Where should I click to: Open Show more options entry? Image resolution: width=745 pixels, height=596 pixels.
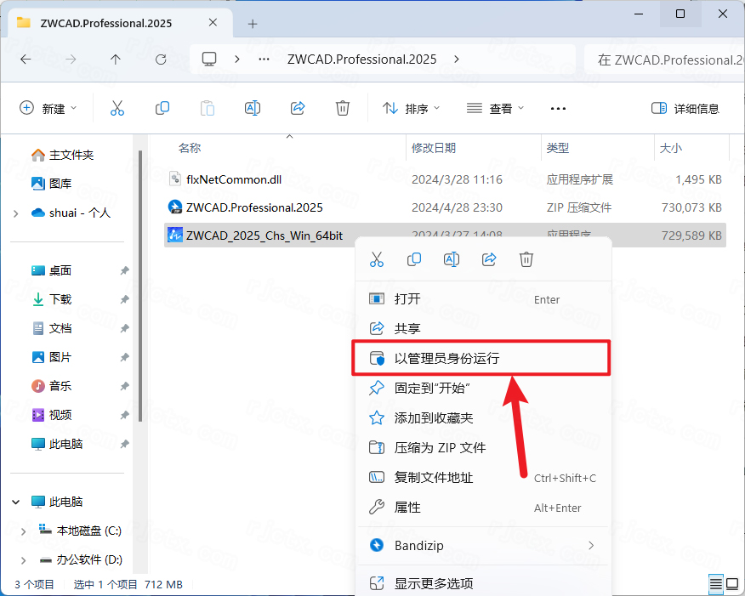click(433, 583)
